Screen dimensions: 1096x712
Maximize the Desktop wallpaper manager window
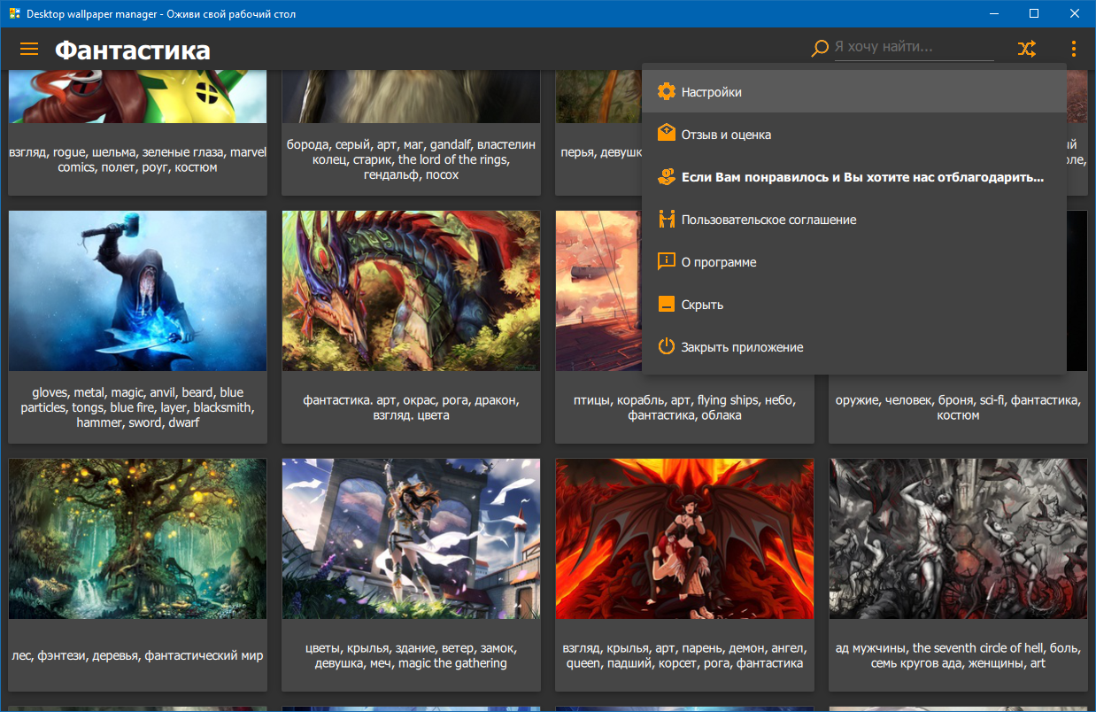point(1034,13)
